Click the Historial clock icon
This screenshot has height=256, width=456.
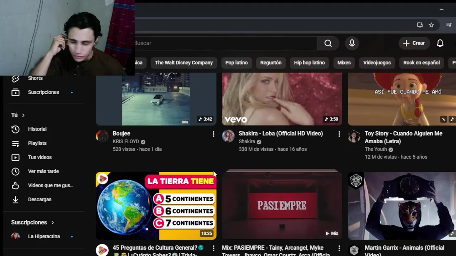click(x=15, y=129)
